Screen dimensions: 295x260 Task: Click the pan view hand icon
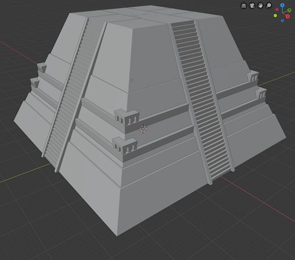260,5
